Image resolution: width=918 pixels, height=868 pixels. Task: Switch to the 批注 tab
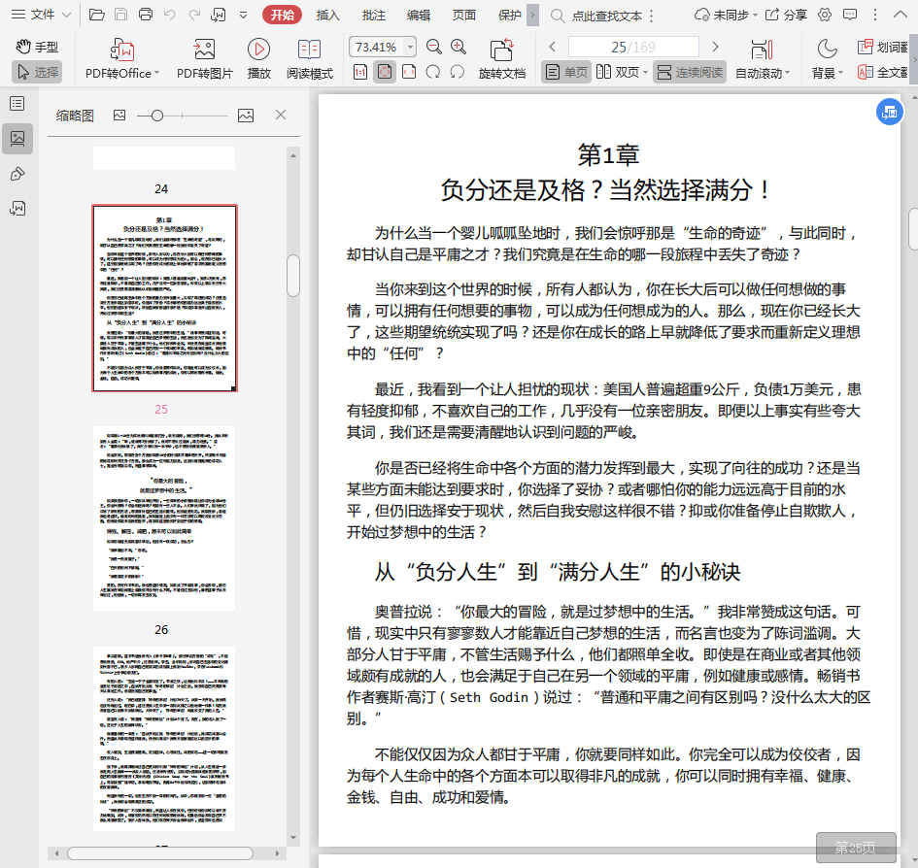pos(374,16)
